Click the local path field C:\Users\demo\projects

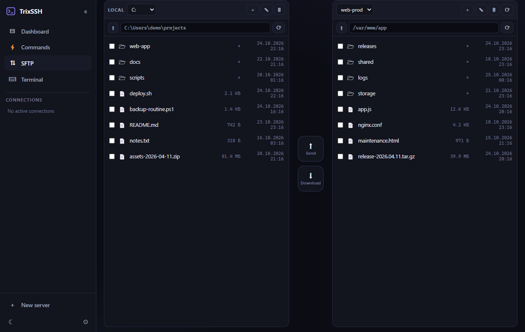click(x=195, y=28)
